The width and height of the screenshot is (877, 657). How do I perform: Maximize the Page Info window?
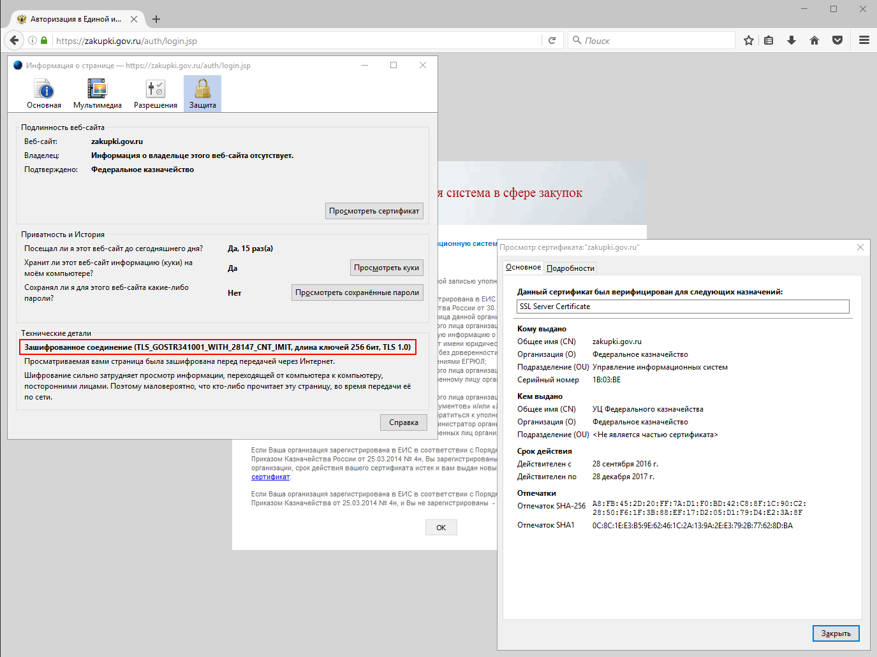pos(394,65)
